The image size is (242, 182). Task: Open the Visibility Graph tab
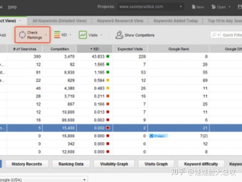[x=114, y=164]
